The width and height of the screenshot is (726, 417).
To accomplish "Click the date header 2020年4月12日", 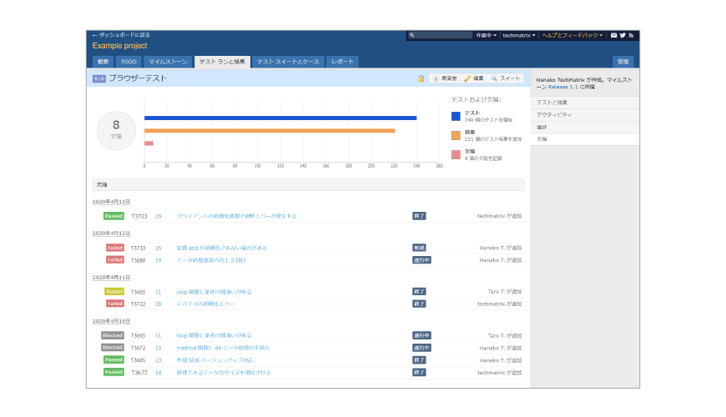I will 111,234.
